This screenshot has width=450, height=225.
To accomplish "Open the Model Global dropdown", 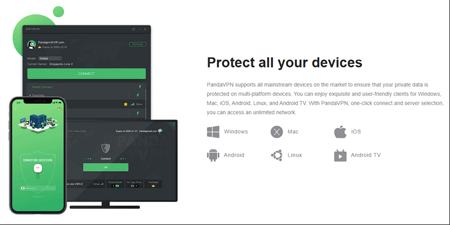I will (50, 58).
